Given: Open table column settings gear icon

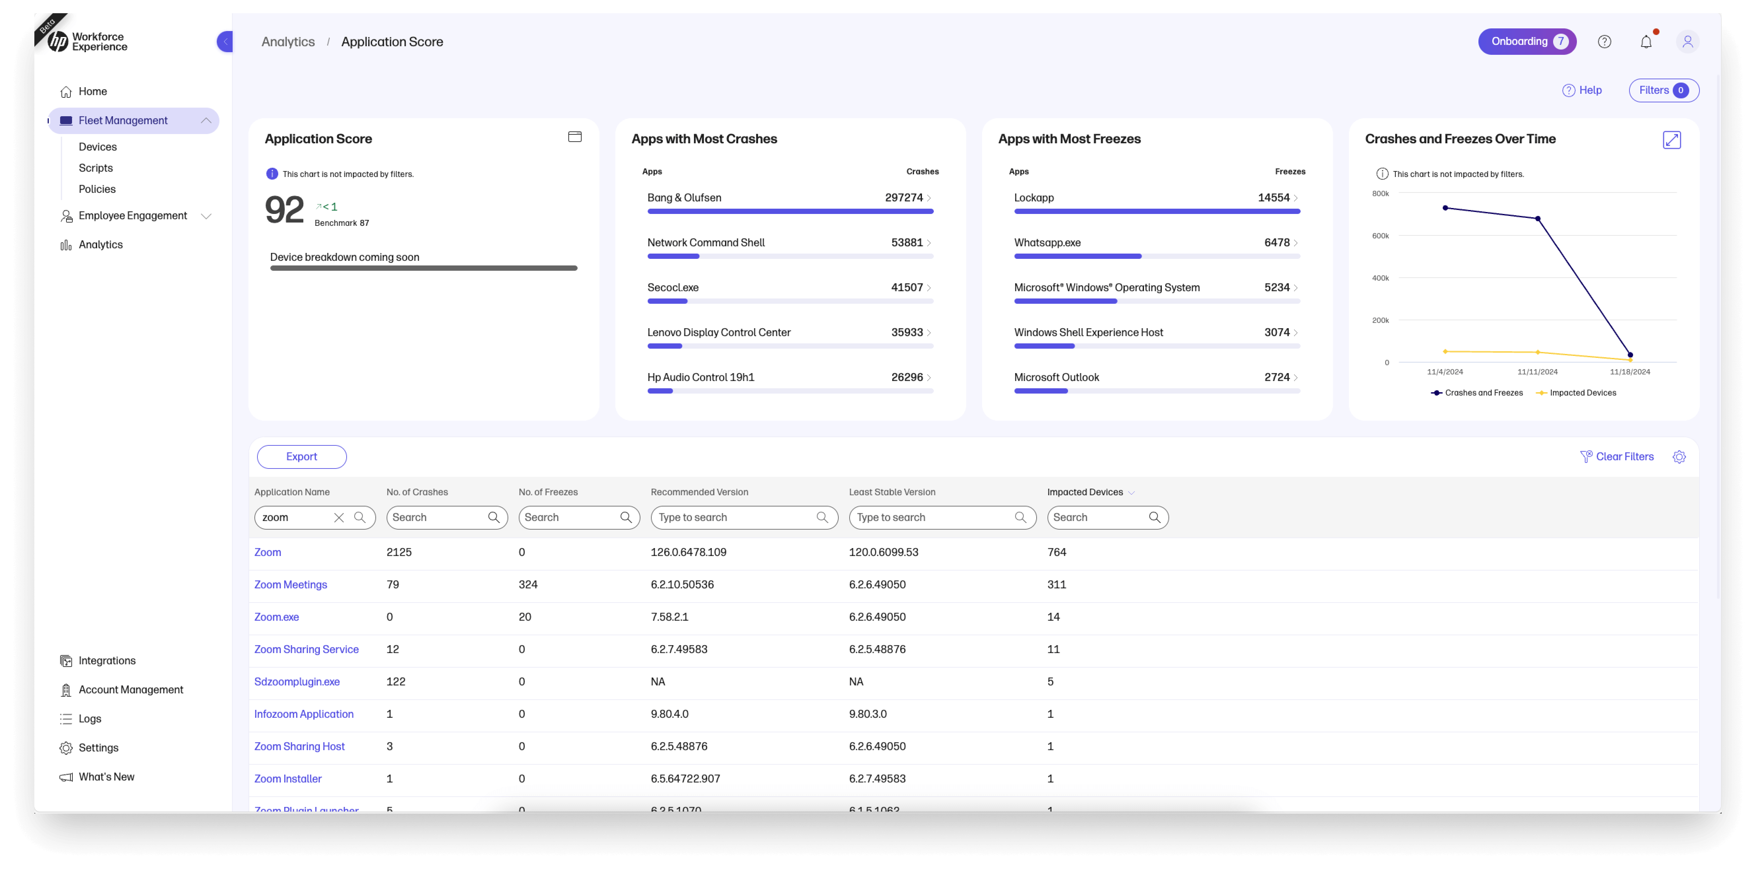Looking at the screenshot, I should point(1680,457).
